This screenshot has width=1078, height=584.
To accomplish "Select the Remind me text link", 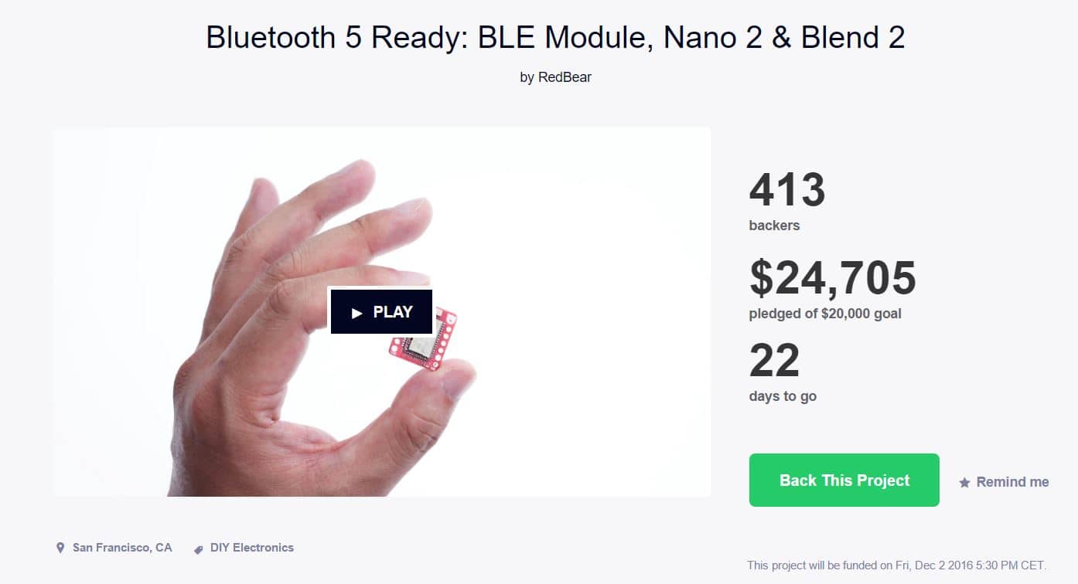I will pyautogui.click(x=1012, y=482).
